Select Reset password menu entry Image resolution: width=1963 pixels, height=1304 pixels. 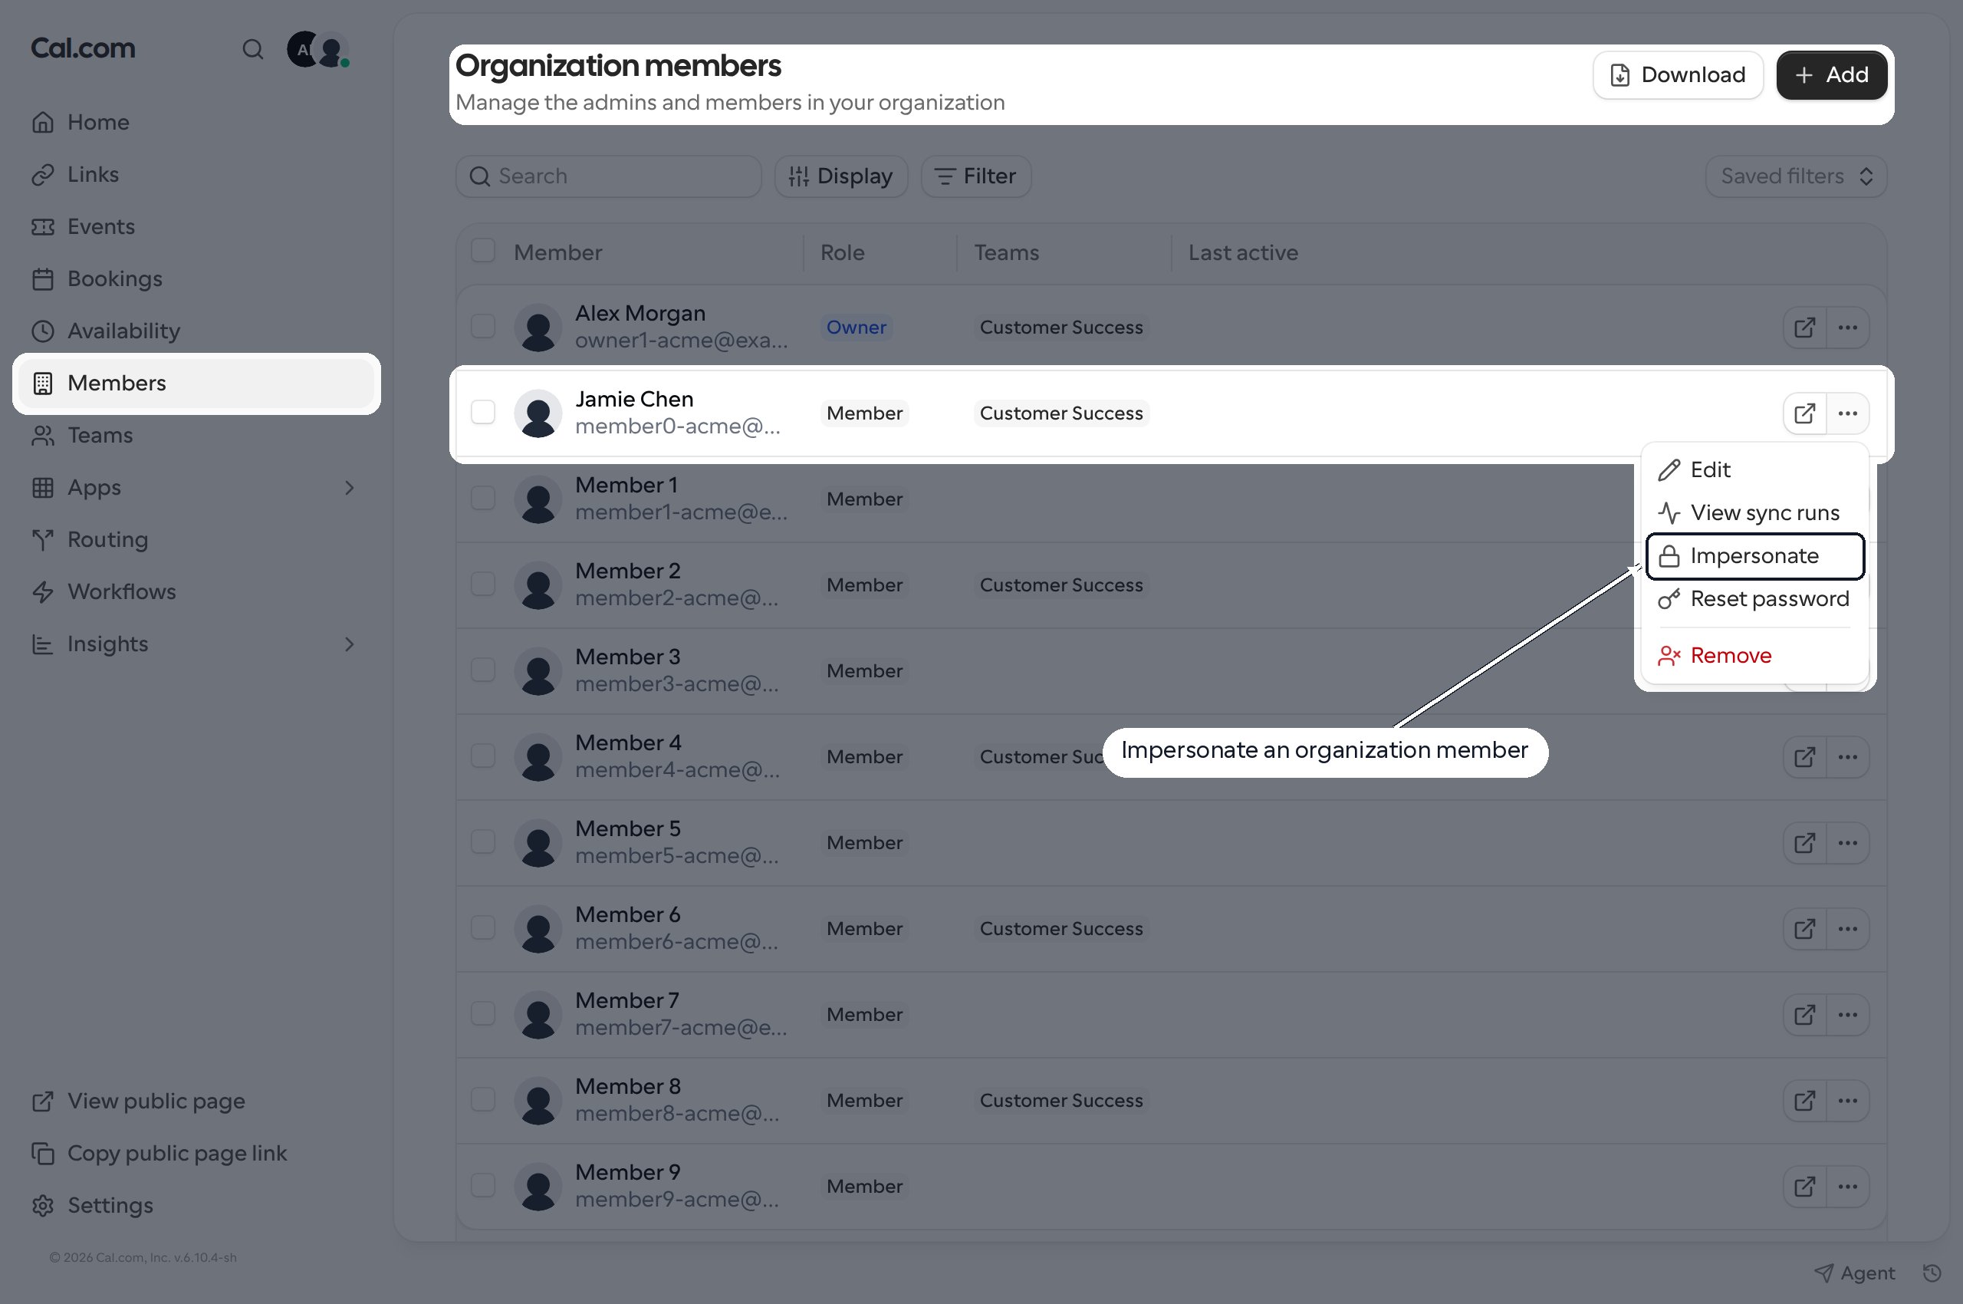1755,599
